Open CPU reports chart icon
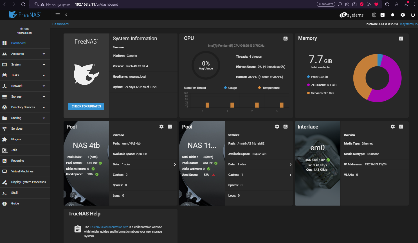This screenshot has width=418, height=243. (286, 39)
